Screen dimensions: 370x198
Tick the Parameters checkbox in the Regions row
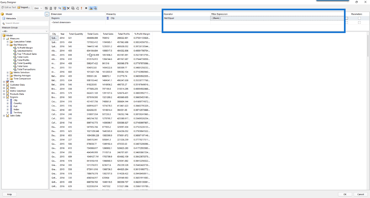(359, 18)
